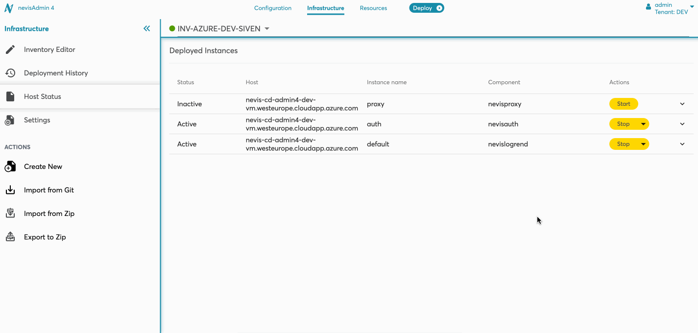
Task: Open Stop dropdown arrow for auth instance
Action: [643, 124]
